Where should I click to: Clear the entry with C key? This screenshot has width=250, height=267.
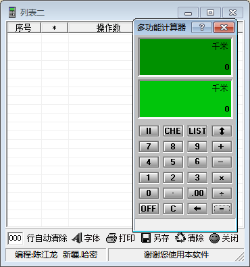pos(173,209)
